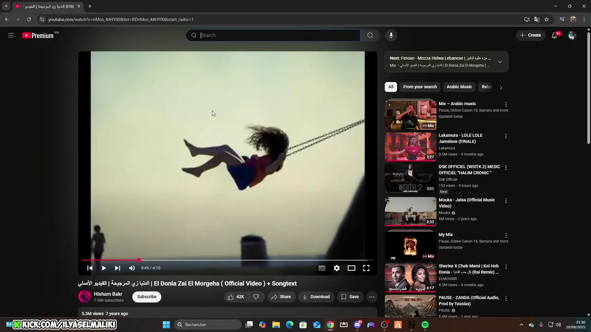591x332 pixels.
Task: Mute the video with the speaker icon
Action: pyautogui.click(x=132, y=268)
